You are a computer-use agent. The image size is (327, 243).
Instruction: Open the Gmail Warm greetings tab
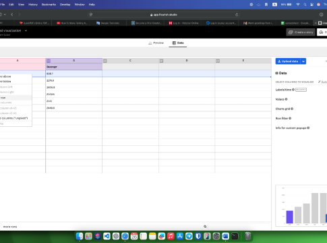pyautogui.click(x=258, y=23)
